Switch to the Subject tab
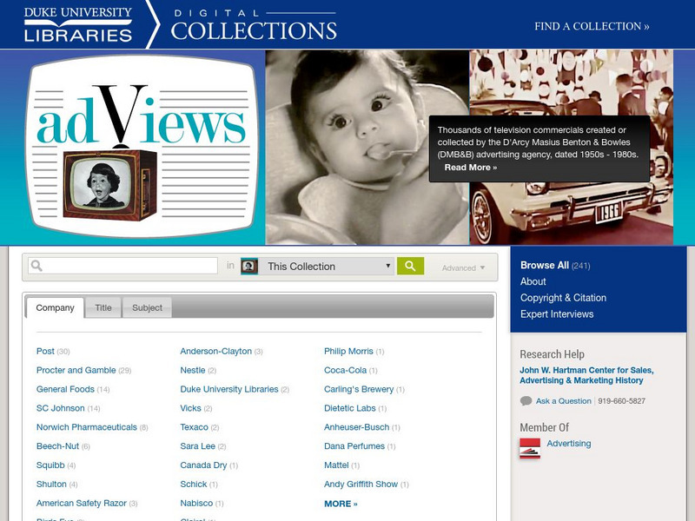This screenshot has width=695, height=521. [x=147, y=307]
